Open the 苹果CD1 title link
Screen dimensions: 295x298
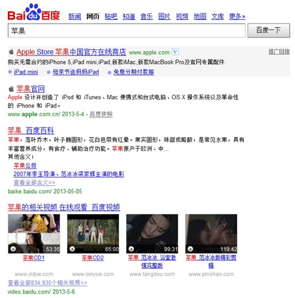click(x=34, y=258)
